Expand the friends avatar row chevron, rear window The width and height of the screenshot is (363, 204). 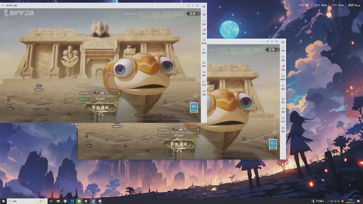198,130
